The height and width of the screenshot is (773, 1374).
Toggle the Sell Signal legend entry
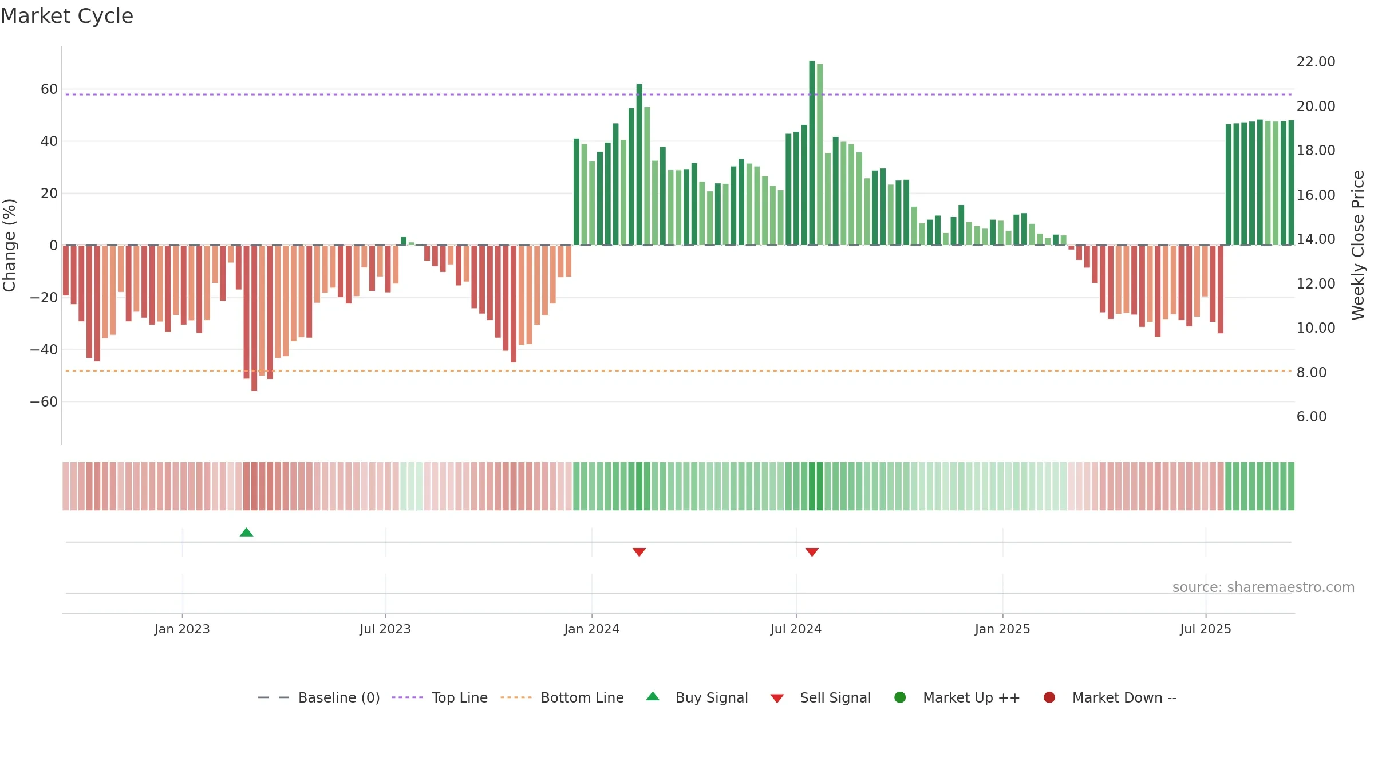click(x=820, y=697)
